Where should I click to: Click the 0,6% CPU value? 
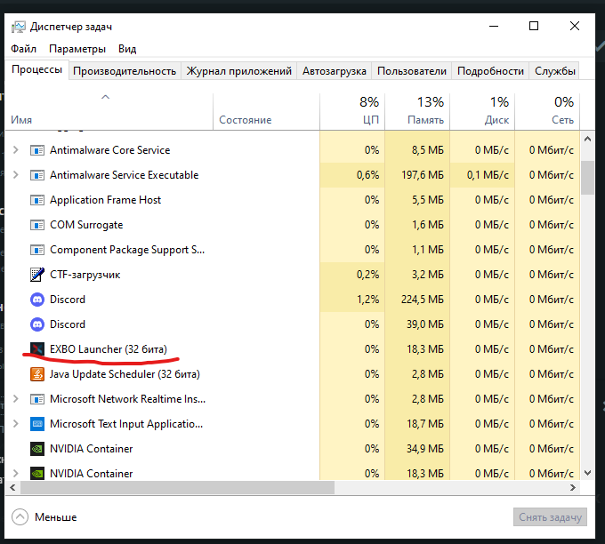[x=368, y=175]
